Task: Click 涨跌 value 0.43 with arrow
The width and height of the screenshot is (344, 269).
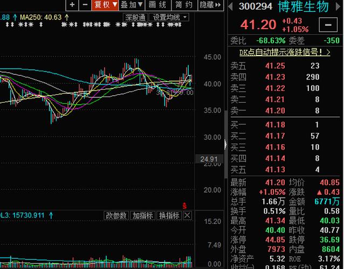Action: coord(328,192)
